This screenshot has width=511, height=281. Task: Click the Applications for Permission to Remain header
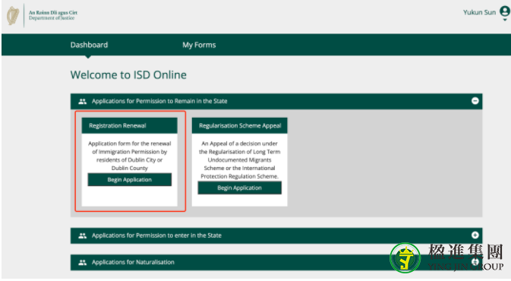point(276,101)
